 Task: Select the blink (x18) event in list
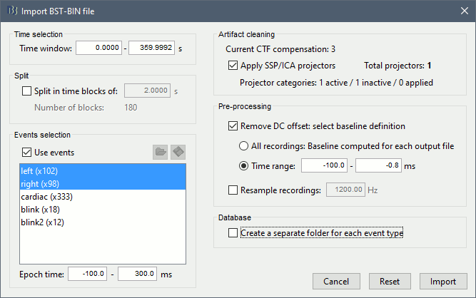point(42,209)
